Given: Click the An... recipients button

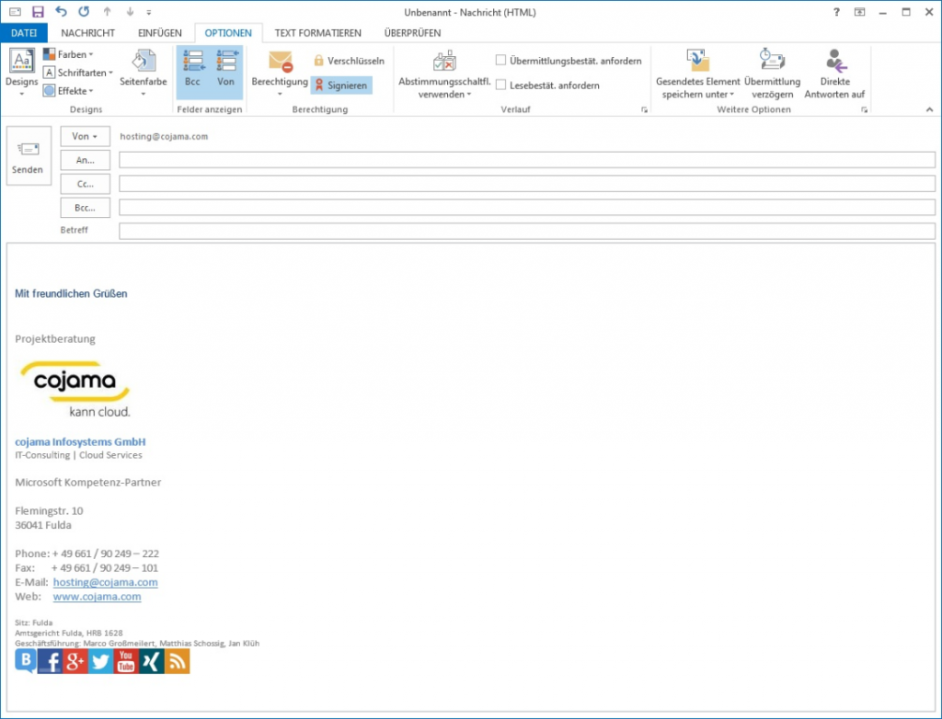Looking at the screenshot, I should pyautogui.click(x=85, y=160).
